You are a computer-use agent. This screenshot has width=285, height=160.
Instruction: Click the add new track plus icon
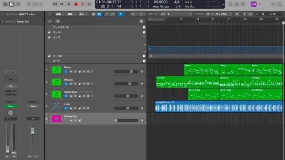pos(49,21)
